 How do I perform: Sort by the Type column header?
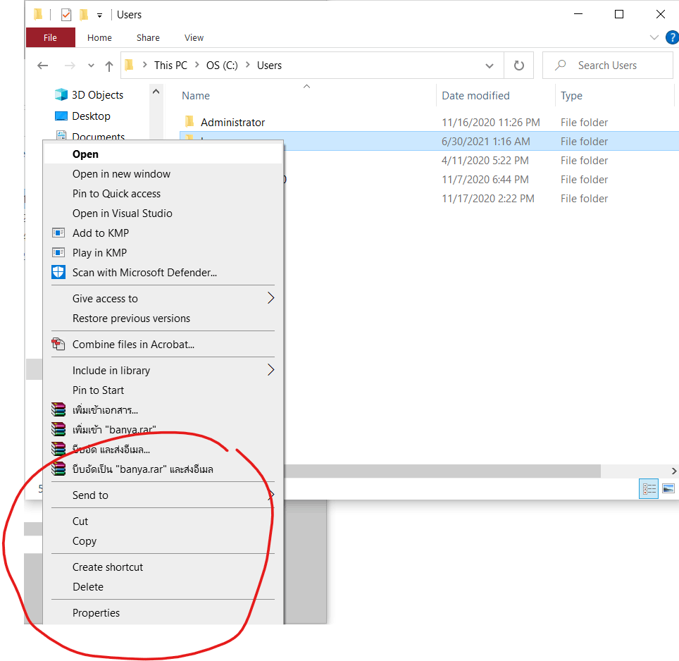click(x=571, y=96)
